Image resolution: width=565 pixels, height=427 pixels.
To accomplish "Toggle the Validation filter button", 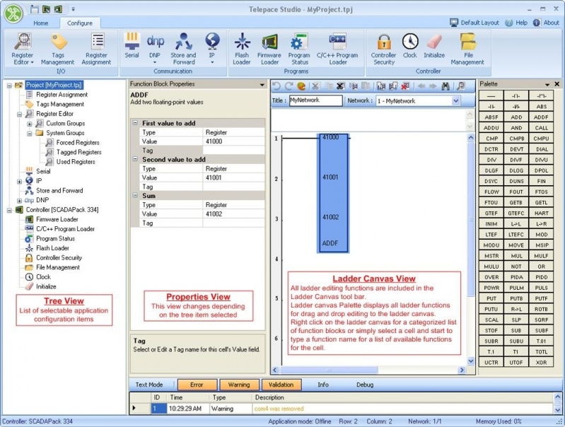I will (281, 385).
